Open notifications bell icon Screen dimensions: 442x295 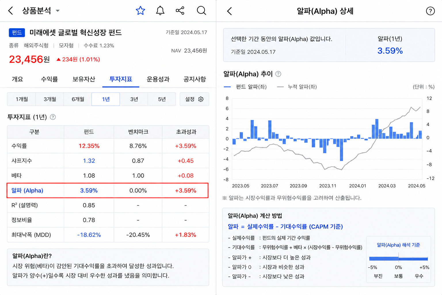[x=160, y=11]
